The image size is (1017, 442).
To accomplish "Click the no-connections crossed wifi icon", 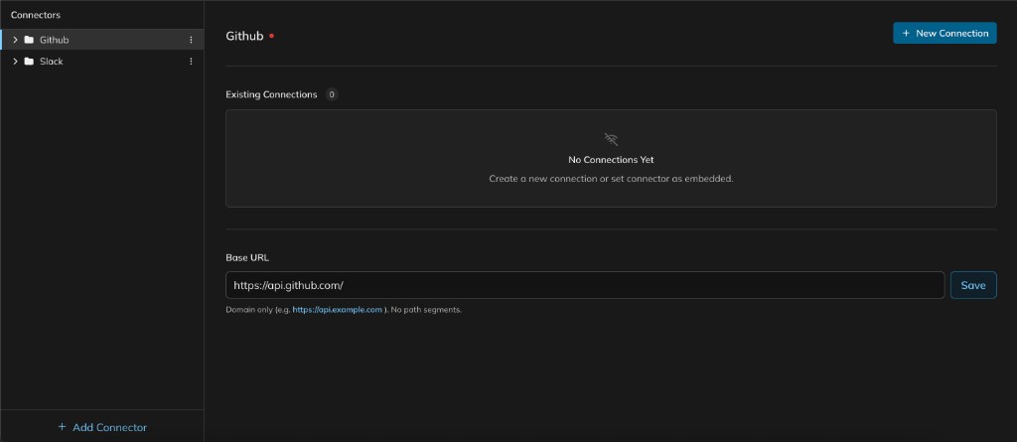I will (x=611, y=139).
